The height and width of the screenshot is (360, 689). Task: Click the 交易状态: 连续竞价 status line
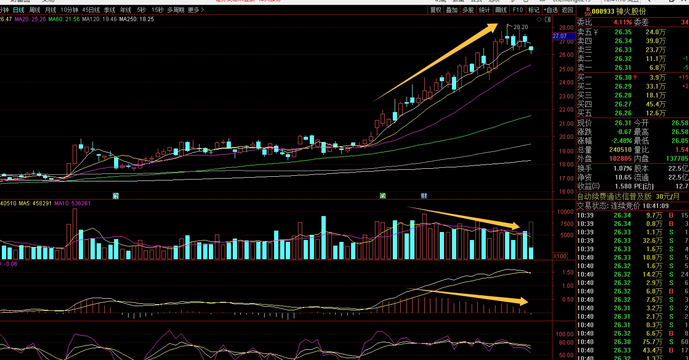(x=623, y=206)
